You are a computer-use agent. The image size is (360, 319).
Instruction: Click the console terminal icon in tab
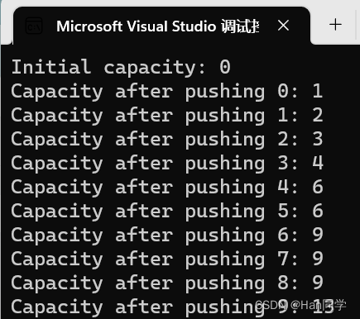34,26
